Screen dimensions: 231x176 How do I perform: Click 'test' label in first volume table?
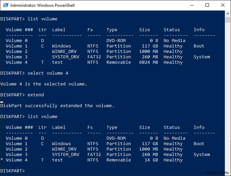click(x=57, y=62)
